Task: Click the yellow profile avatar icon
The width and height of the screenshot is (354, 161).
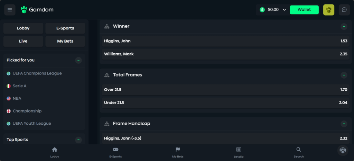Action: [328, 10]
